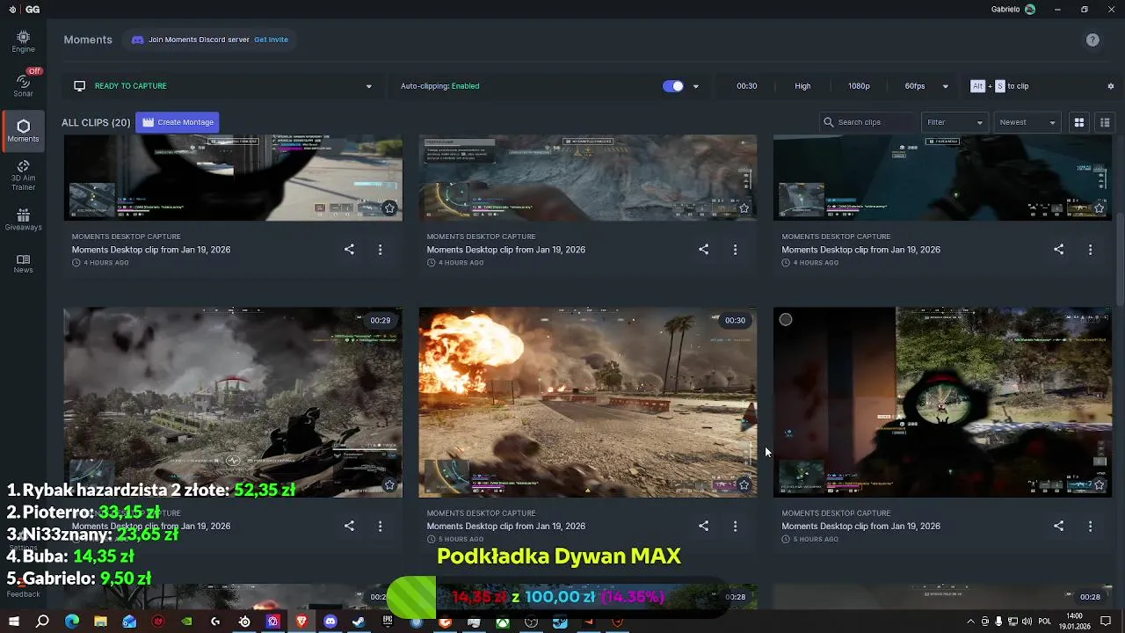The height and width of the screenshot is (633, 1125).
Task: Toggle the Auto-clipping switch off
Action: [673, 86]
